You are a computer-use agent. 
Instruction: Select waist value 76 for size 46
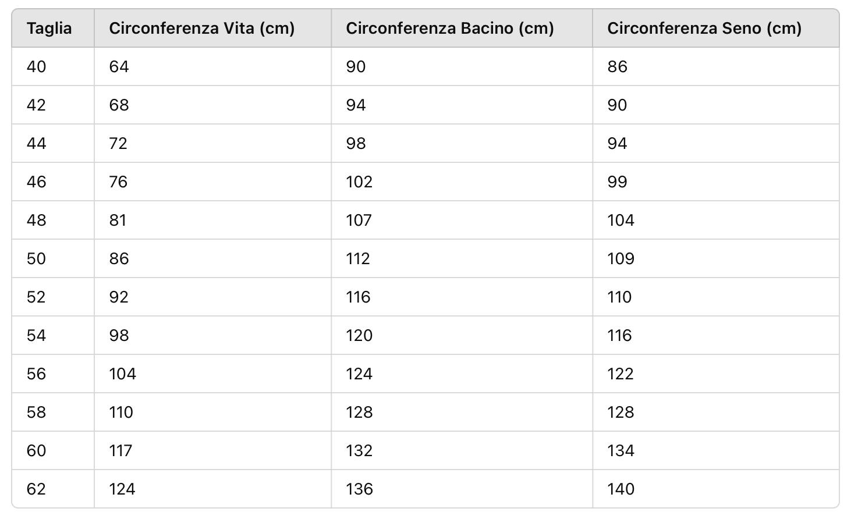[118, 182]
